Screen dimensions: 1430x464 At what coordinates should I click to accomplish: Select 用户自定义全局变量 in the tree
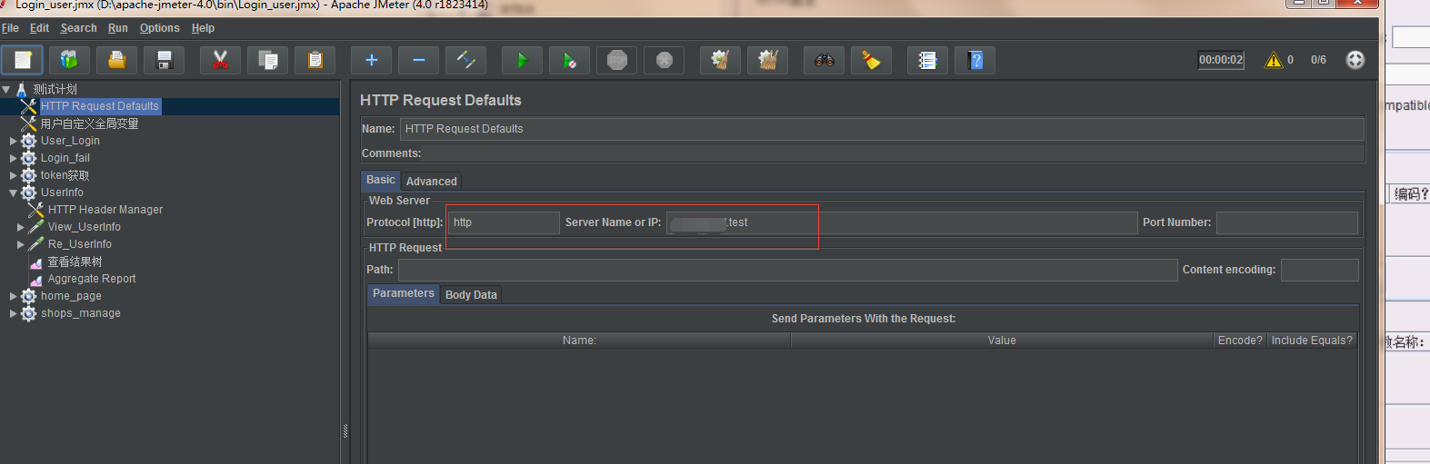tap(89, 123)
